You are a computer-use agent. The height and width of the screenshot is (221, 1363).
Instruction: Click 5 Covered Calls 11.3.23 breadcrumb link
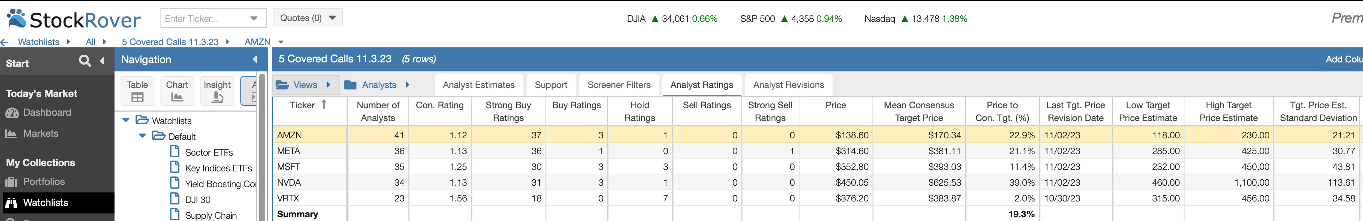click(170, 42)
